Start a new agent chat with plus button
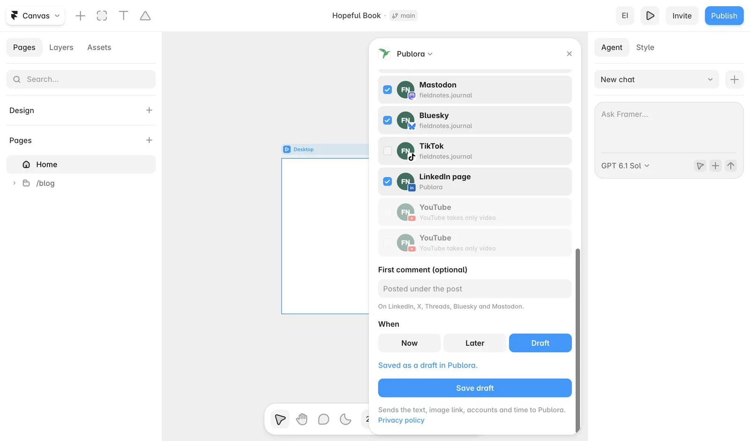 coord(734,80)
